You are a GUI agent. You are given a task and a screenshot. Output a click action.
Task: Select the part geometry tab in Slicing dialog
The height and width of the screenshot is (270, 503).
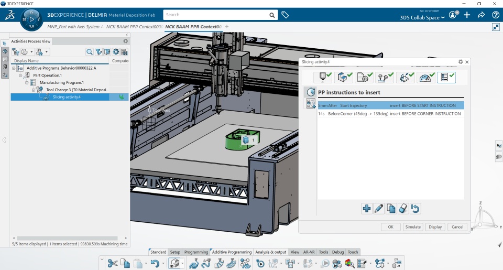[343, 77]
